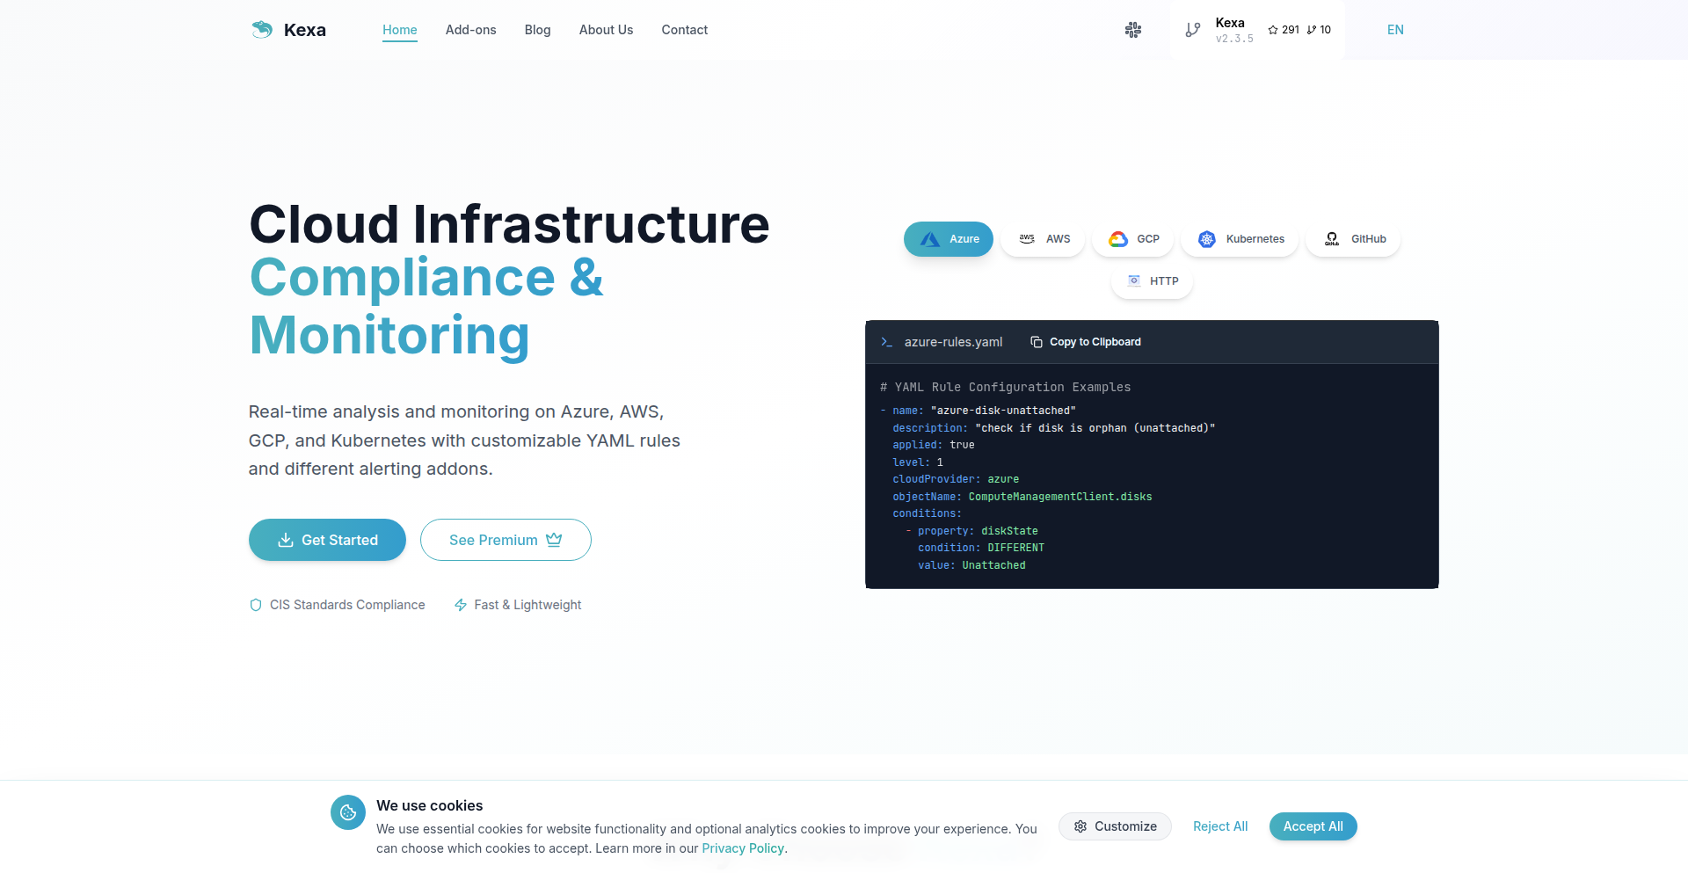
Task: Click the See Premium button
Action: click(x=506, y=540)
